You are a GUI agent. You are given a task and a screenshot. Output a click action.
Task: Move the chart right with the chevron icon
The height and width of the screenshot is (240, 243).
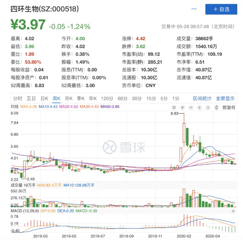(x=208, y=107)
